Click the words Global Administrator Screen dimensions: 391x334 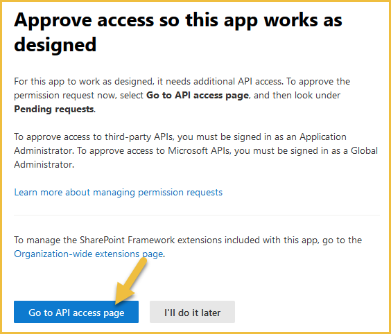[195, 157]
